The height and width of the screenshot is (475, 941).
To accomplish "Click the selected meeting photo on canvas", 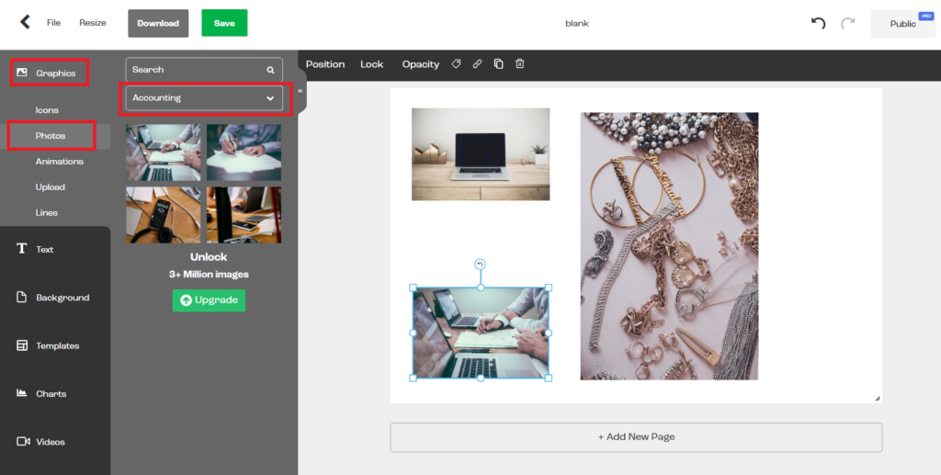I will coord(481,333).
